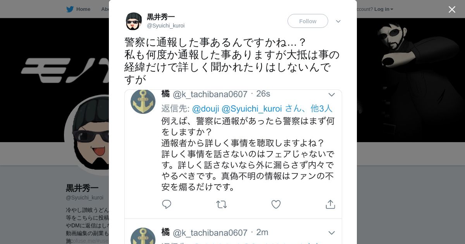Click the reply speech bubble icon
The image size is (465, 244).
[167, 204]
